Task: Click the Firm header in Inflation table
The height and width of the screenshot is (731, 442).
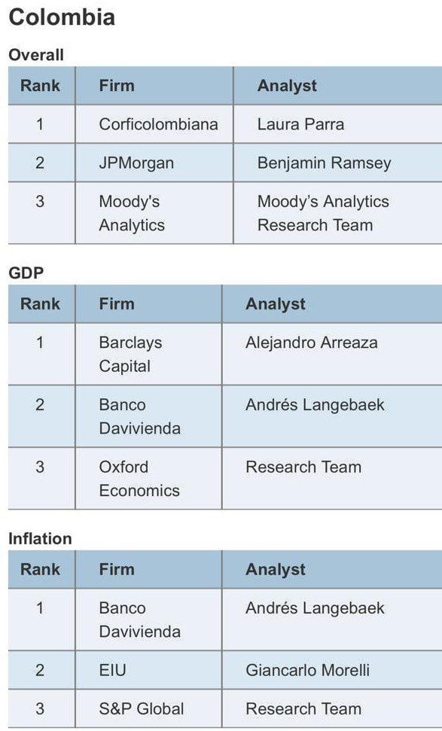Action: tap(117, 569)
